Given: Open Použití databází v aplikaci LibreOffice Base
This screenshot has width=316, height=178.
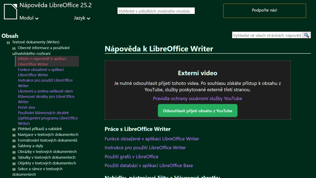Looking at the screenshot, I should click(x=148, y=165).
